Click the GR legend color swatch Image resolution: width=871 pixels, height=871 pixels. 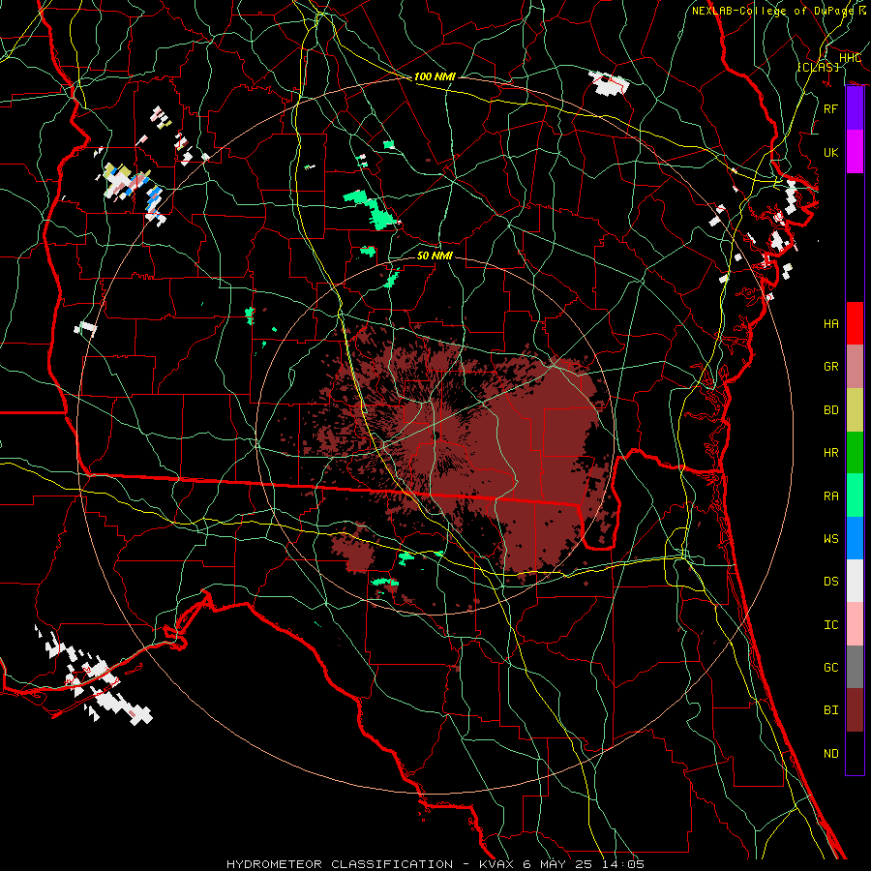click(x=855, y=366)
